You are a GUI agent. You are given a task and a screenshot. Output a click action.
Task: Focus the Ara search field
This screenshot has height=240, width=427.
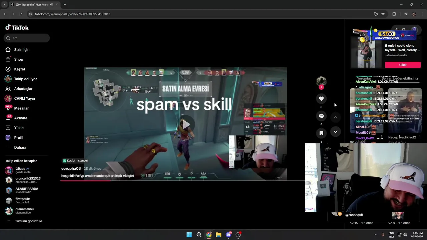click(x=27, y=38)
